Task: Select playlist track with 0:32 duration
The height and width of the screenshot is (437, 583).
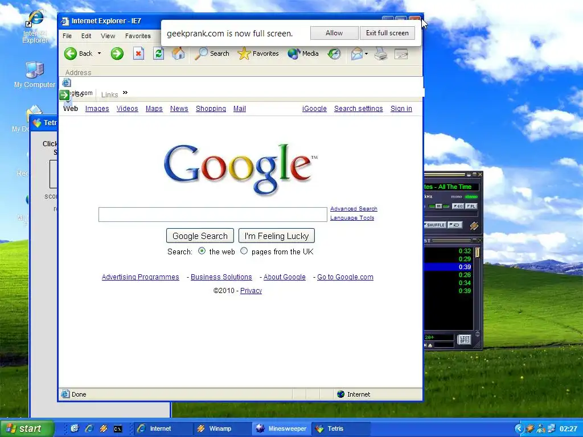Action: coord(448,251)
